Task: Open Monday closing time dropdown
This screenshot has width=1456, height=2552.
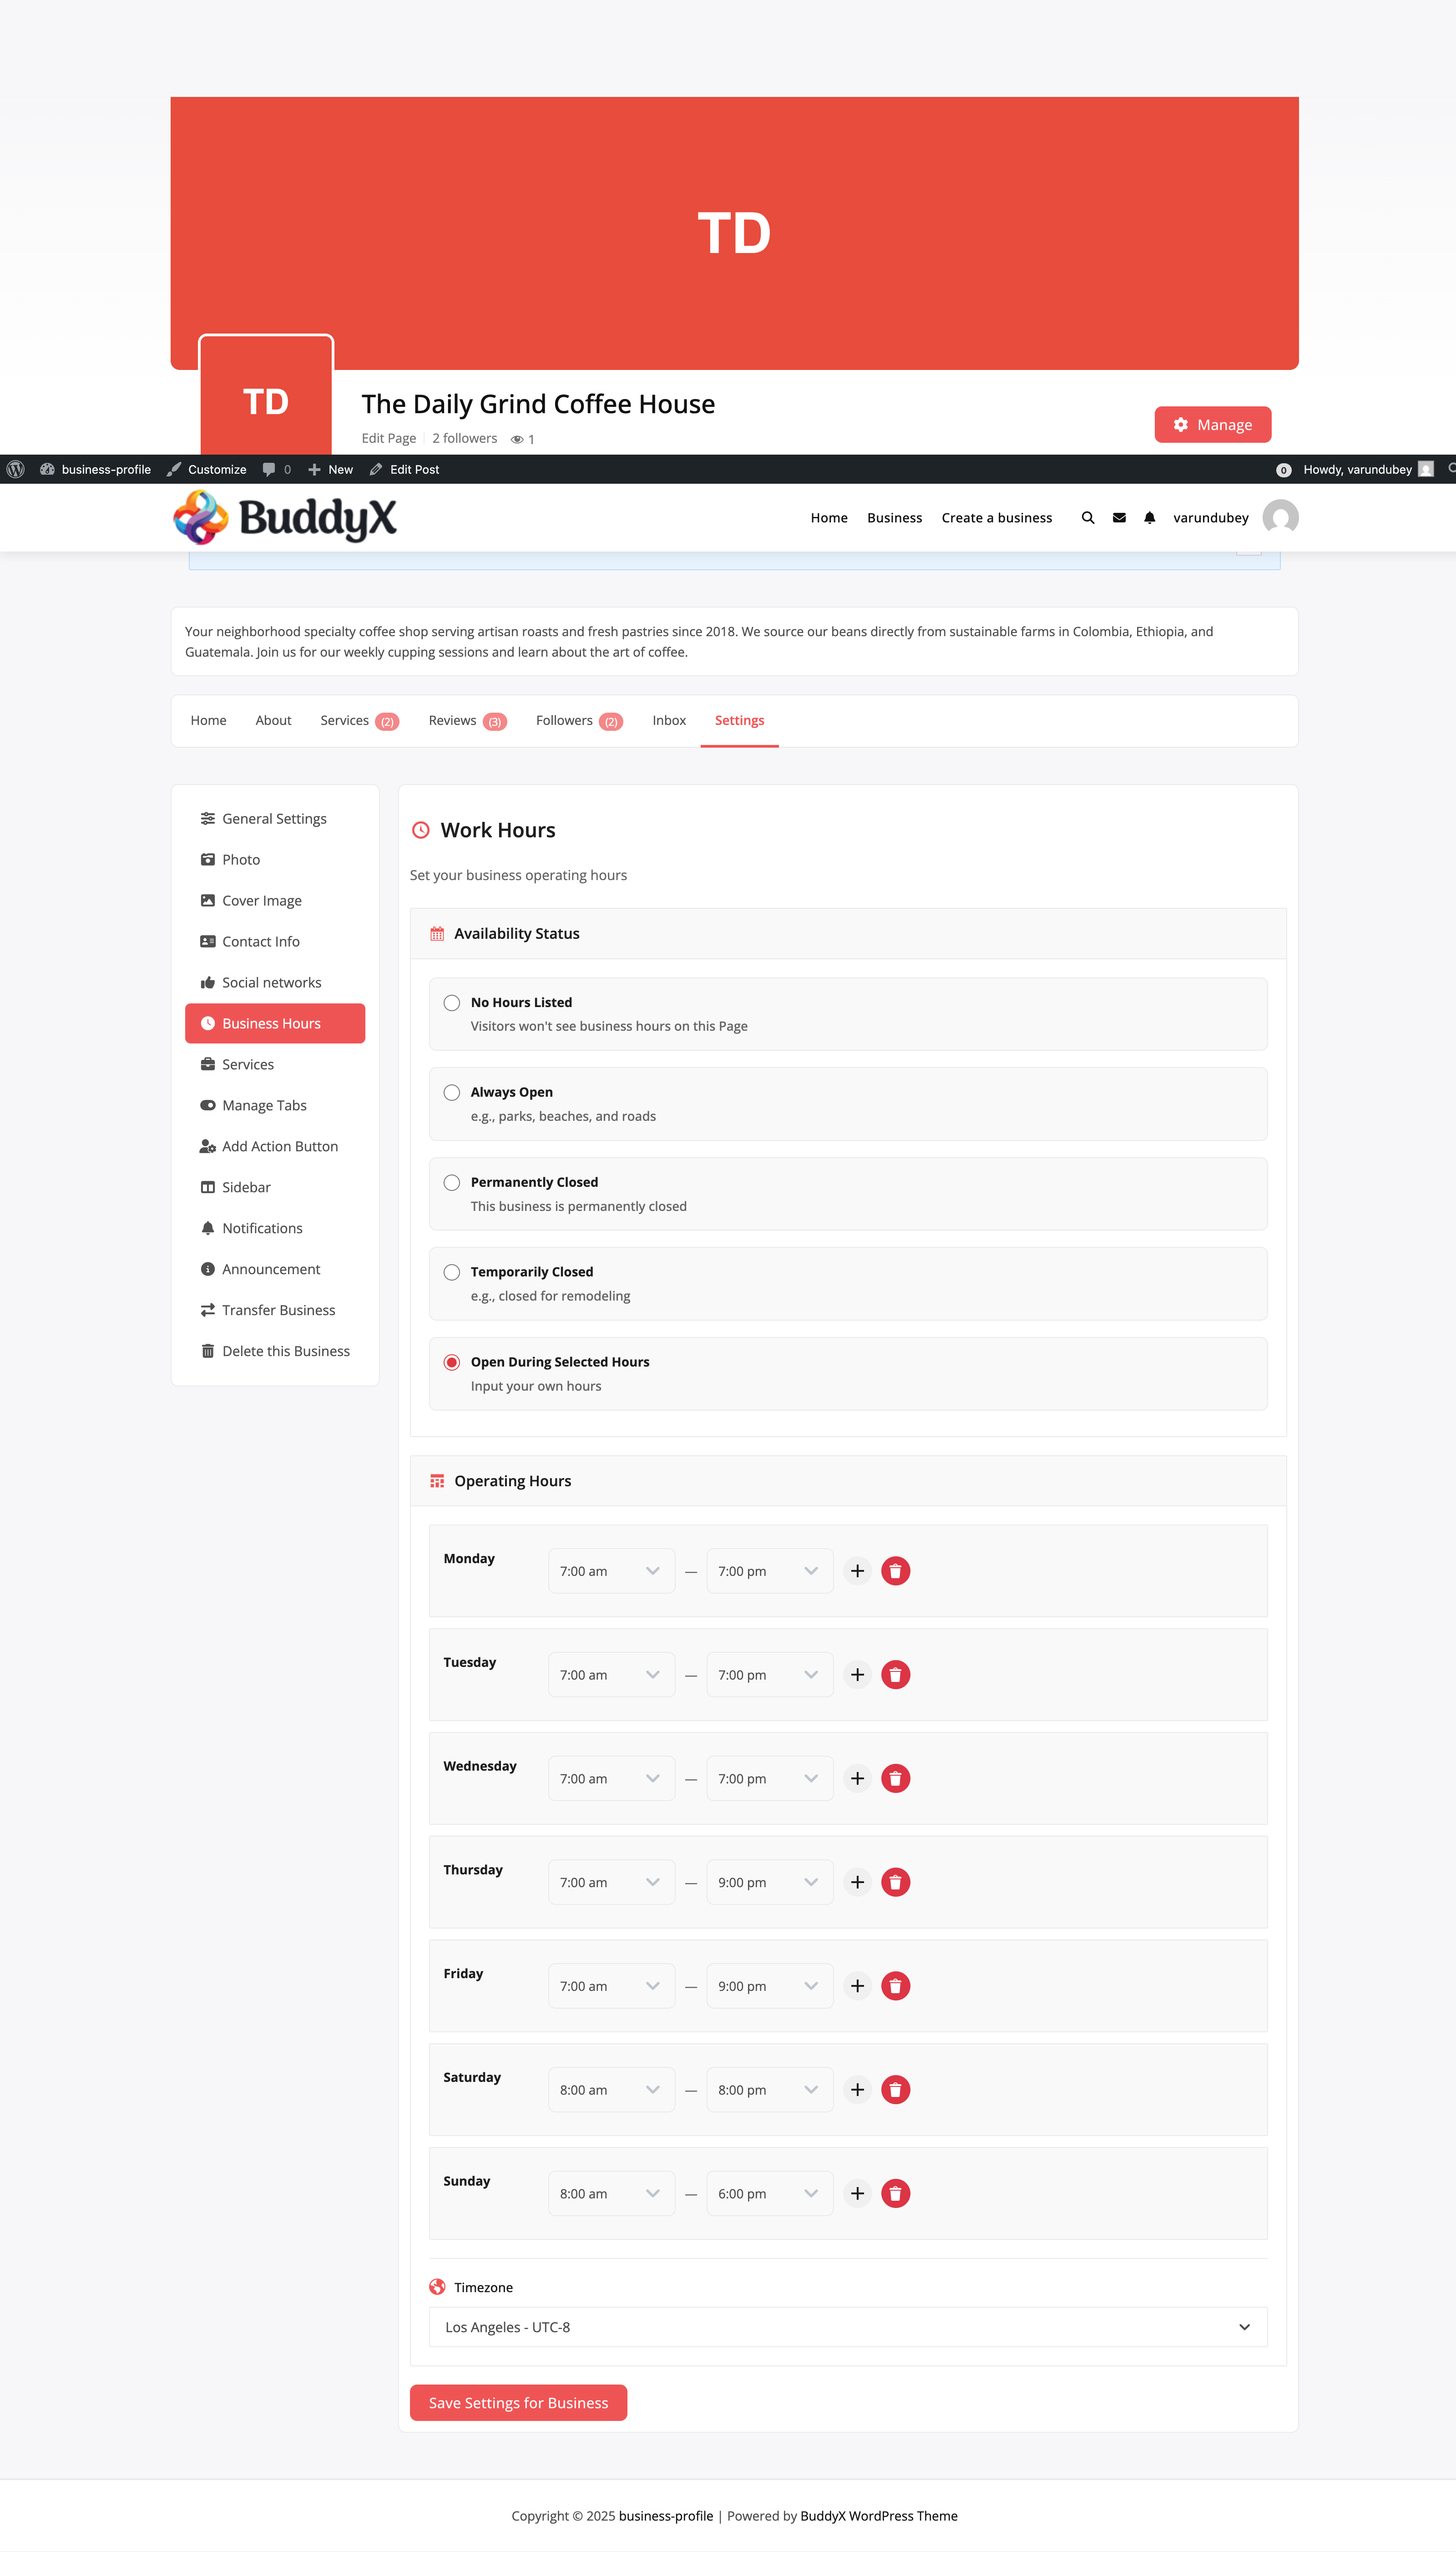Action: tap(769, 1570)
